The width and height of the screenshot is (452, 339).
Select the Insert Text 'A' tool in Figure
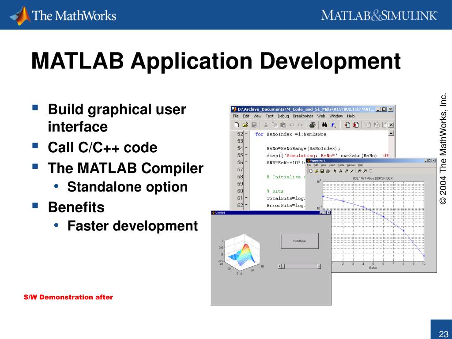(340, 171)
